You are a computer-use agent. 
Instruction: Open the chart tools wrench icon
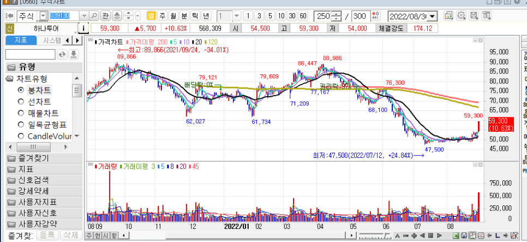pyautogui.click(x=486, y=15)
